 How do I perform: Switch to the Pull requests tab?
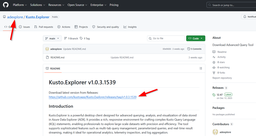pyautogui.click(x=44, y=27)
